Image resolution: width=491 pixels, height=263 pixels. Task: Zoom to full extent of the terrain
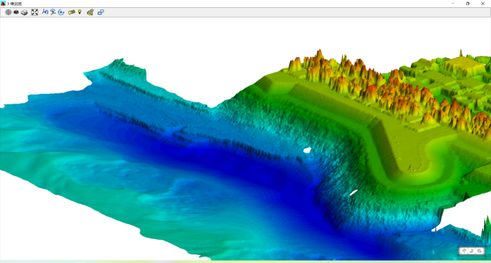click(x=35, y=12)
